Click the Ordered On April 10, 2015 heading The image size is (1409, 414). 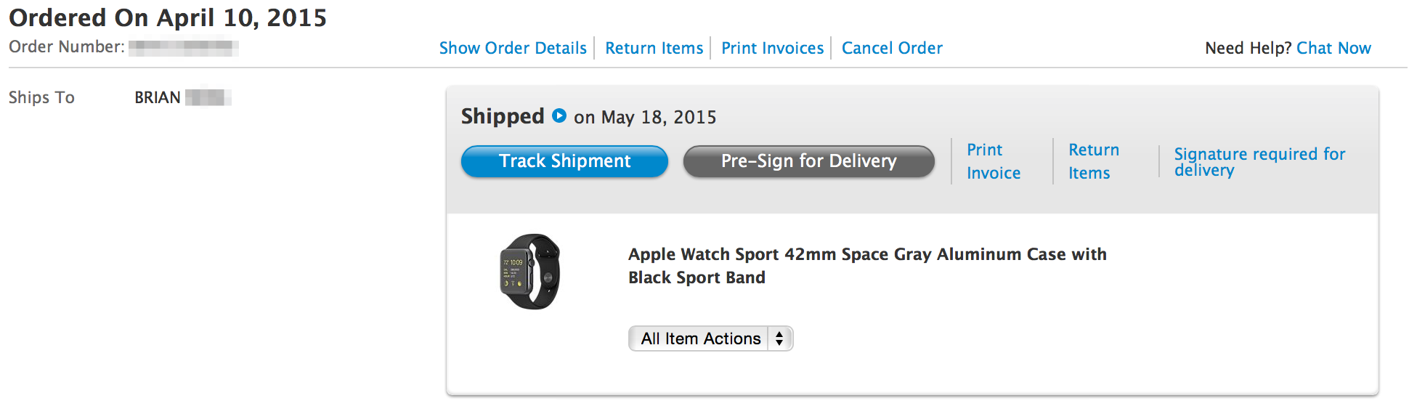(168, 17)
